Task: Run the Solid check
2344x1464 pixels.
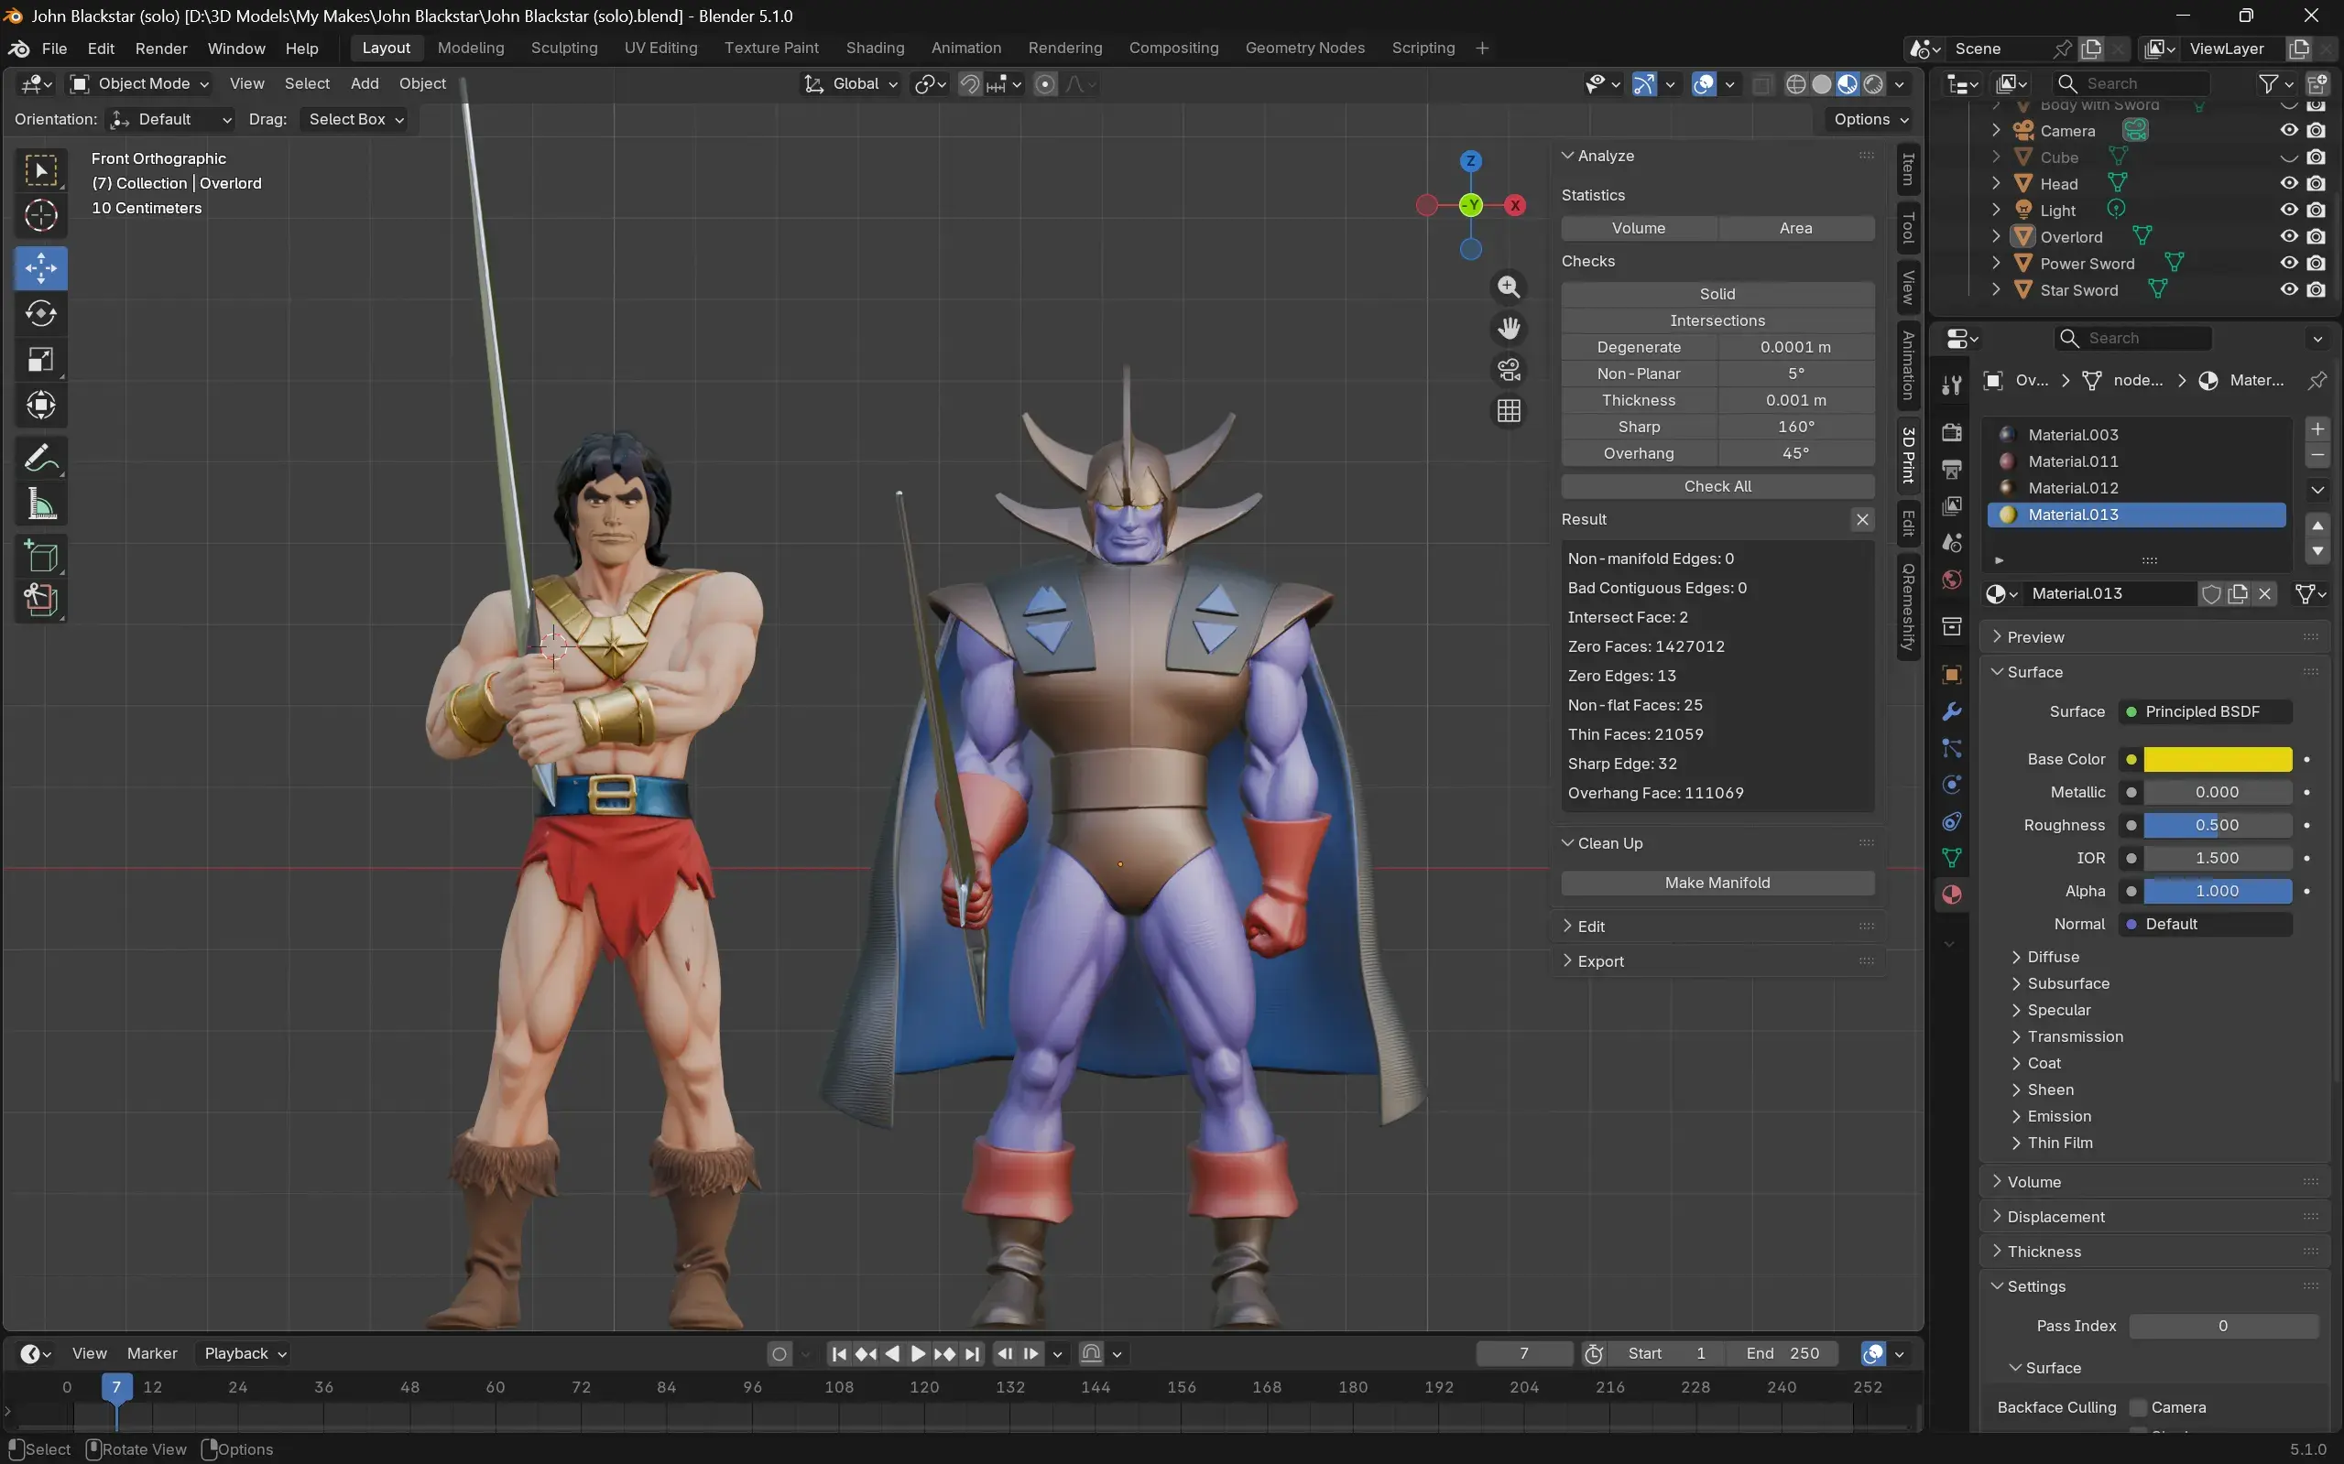Action: pyautogui.click(x=1717, y=294)
